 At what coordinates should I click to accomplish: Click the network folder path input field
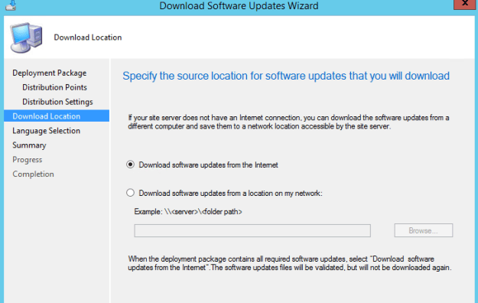(252, 230)
